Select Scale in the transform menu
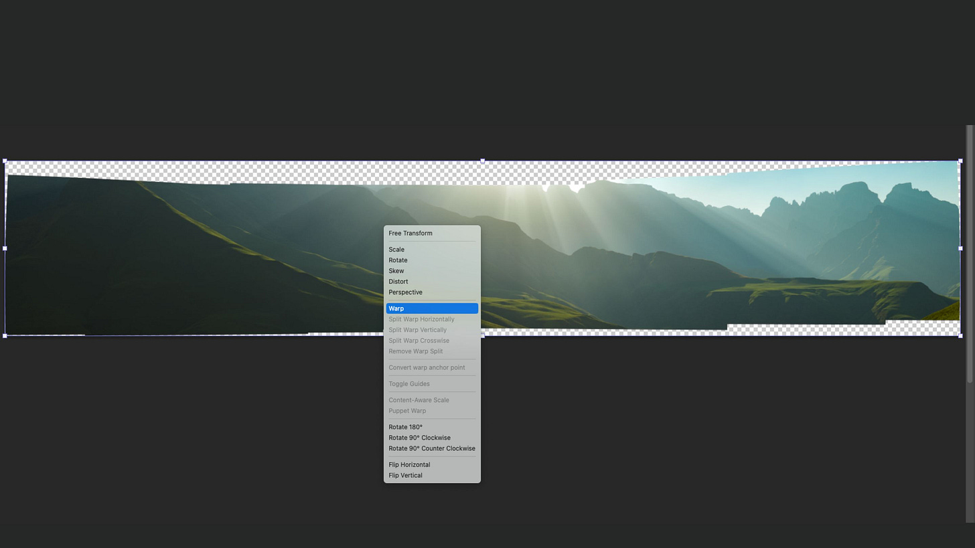 (432, 250)
